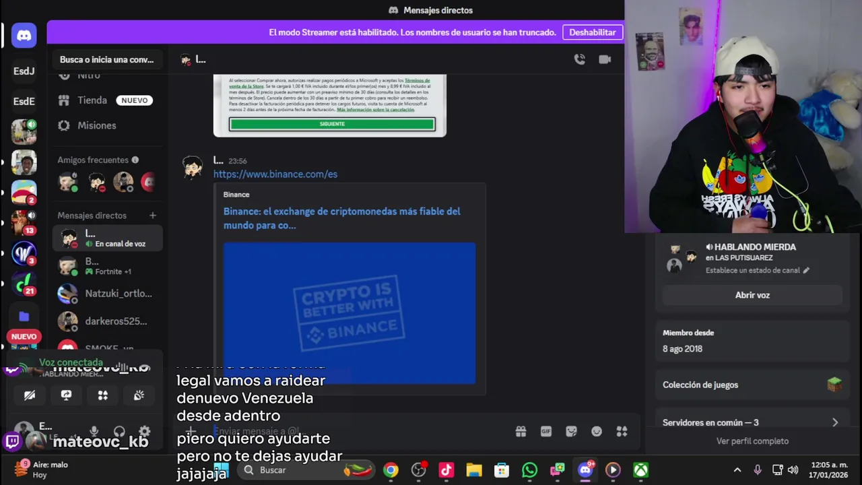The image size is (862, 485).
Task: Open the conversation showing Fortnite +1 status
Action: (108, 266)
